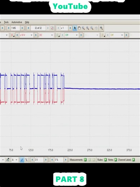Click the undo zoom icon
This screenshot has height=187, width=140.
point(96,28)
